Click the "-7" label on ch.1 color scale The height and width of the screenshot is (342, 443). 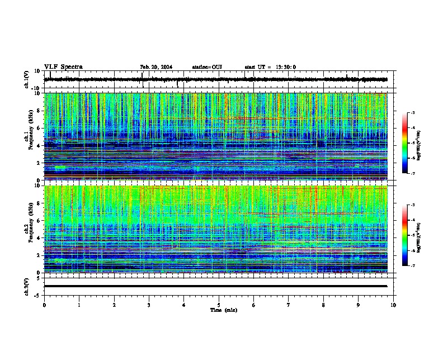[413, 173]
